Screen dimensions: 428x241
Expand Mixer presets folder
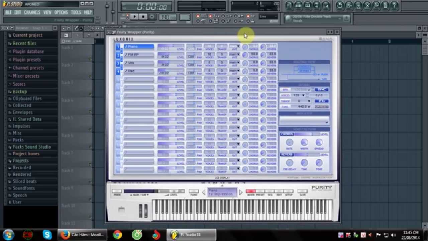click(x=26, y=76)
